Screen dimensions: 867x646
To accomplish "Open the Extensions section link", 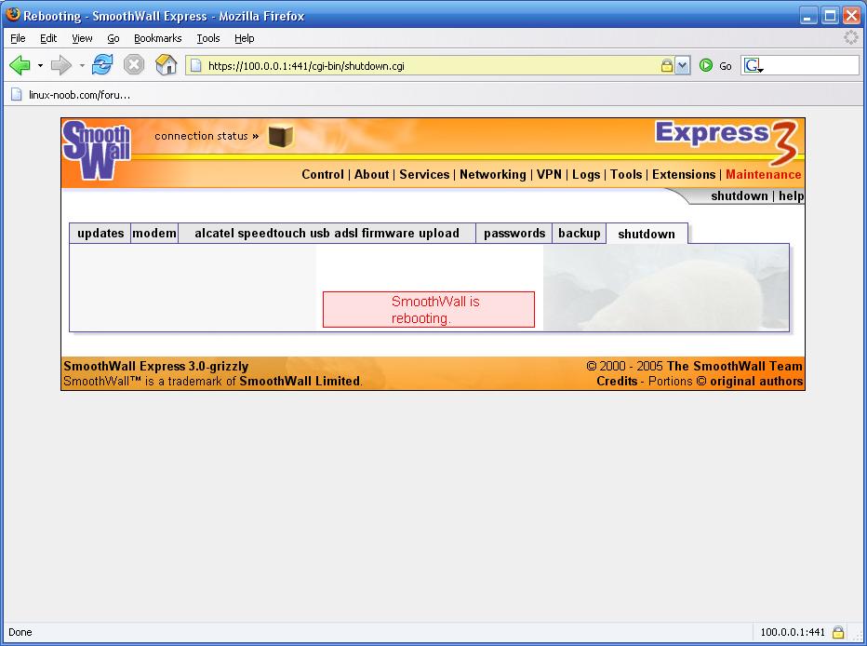I will (x=684, y=174).
